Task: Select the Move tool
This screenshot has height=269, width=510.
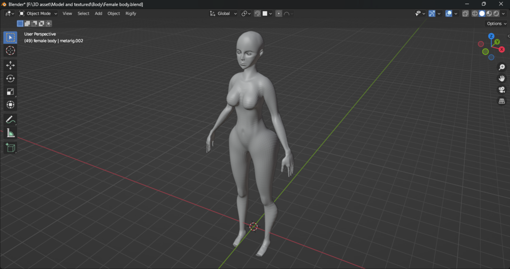Action: (x=11, y=65)
